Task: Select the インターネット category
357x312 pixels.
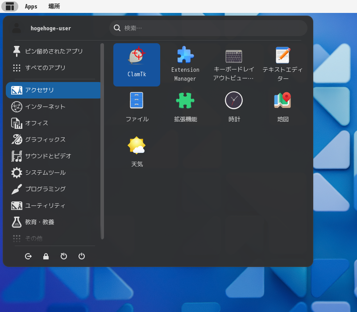Action: [54, 107]
